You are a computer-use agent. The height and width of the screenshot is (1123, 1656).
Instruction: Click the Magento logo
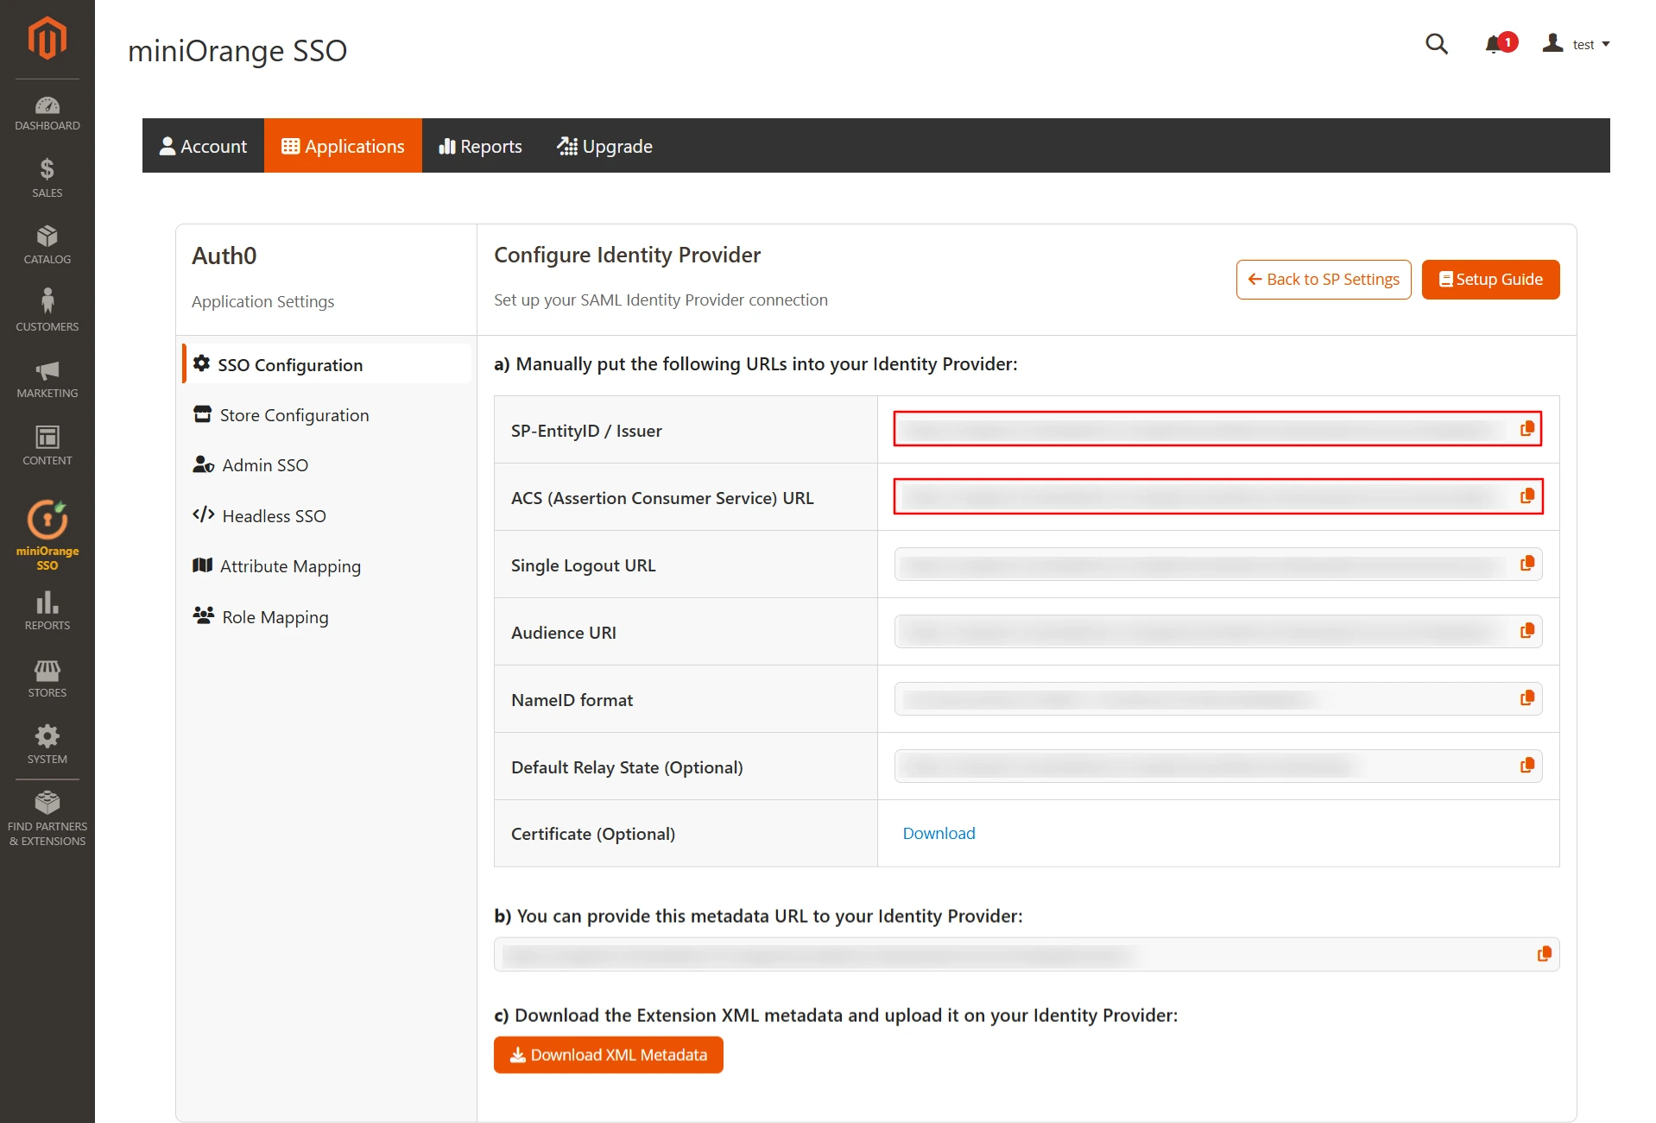(x=47, y=37)
